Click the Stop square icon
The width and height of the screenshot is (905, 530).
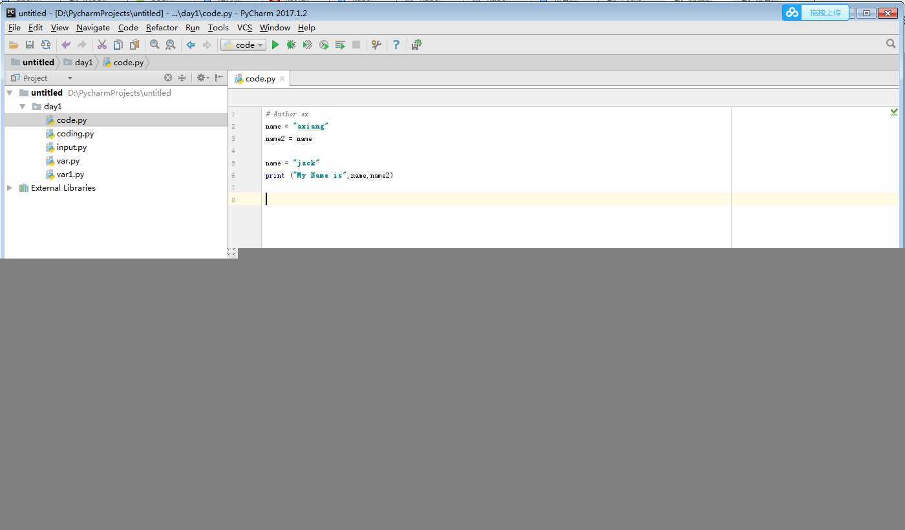click(356, 45)
